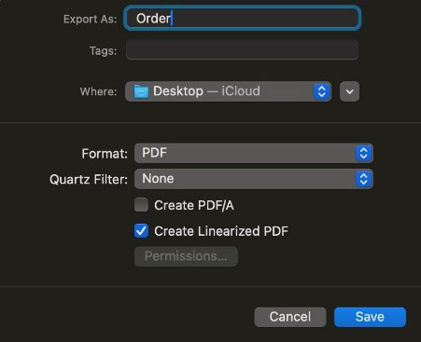421x342 pixels.
Task: Click the Save button
Action: [x=370, y=317]
